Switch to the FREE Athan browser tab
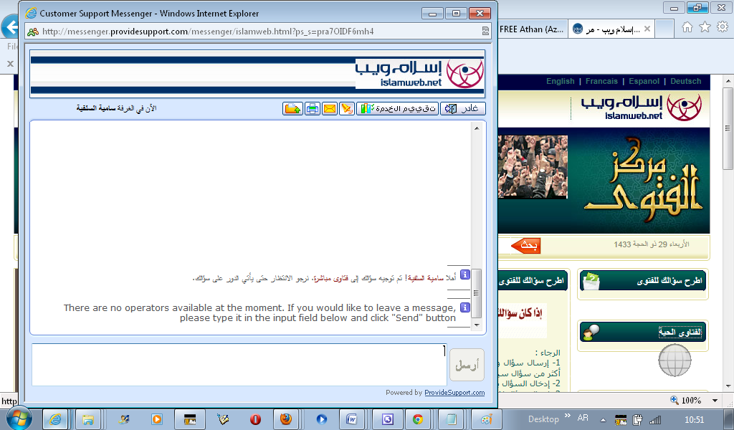The image size is (734, 430). coord(533,29)
